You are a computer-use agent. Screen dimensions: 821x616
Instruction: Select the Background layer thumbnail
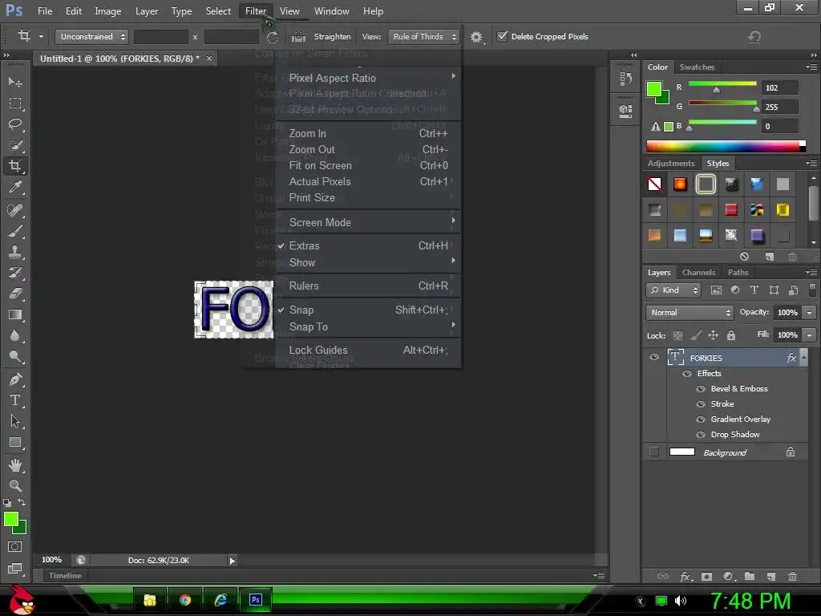[682, 452]
